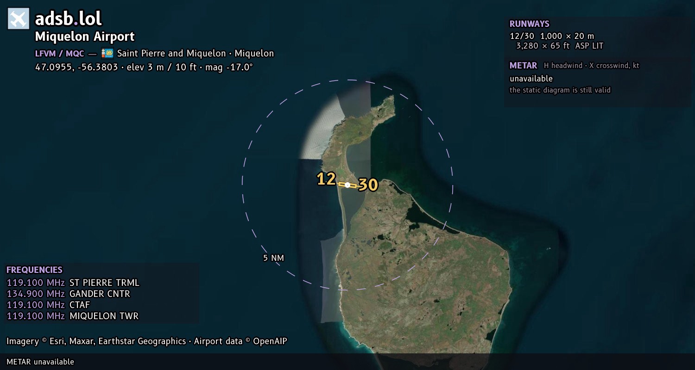Select the LFVM / MQC airport code
This screenshot has height=370, width=695.
60,53
